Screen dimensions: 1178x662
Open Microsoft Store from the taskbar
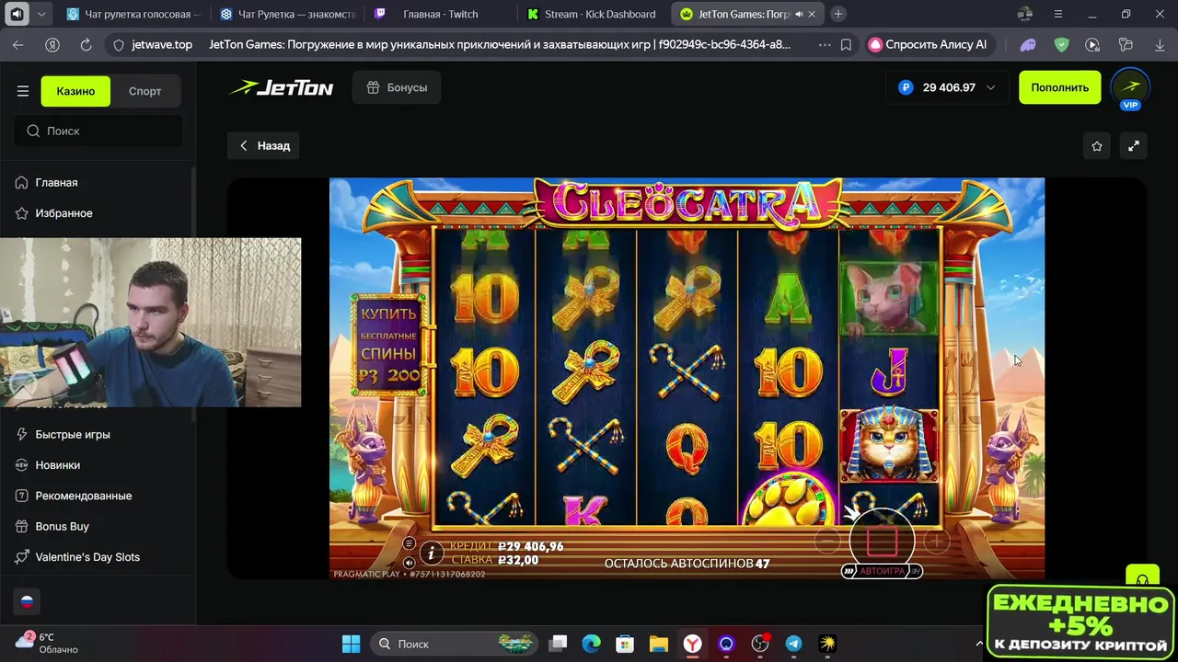tap(625, 644)
